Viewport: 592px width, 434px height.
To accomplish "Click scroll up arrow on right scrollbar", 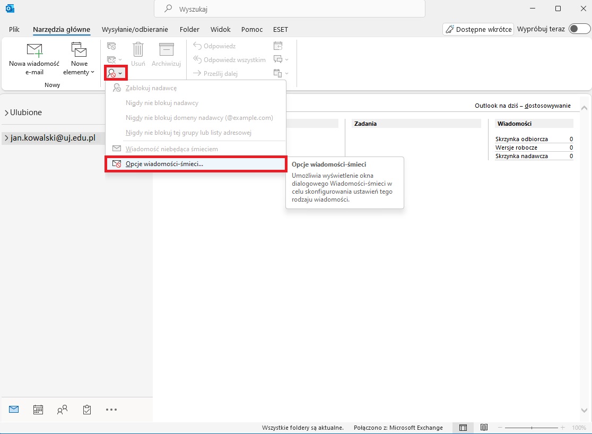I will tap(584, 108).
